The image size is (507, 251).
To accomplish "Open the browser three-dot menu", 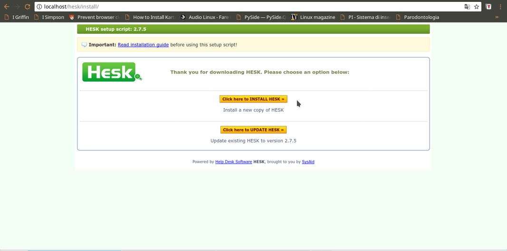I will point(500,7).
